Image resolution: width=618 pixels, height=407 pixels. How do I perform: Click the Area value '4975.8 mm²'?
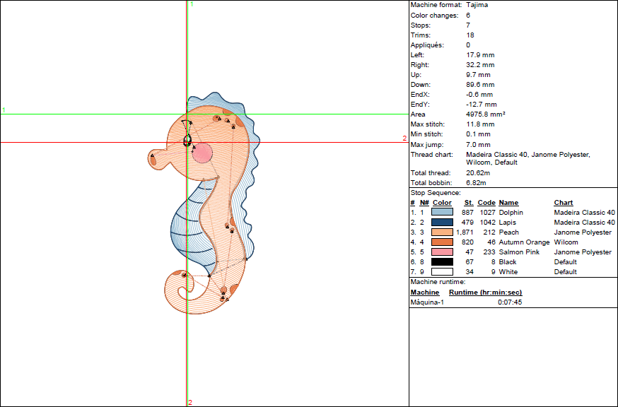coord(486,114)
